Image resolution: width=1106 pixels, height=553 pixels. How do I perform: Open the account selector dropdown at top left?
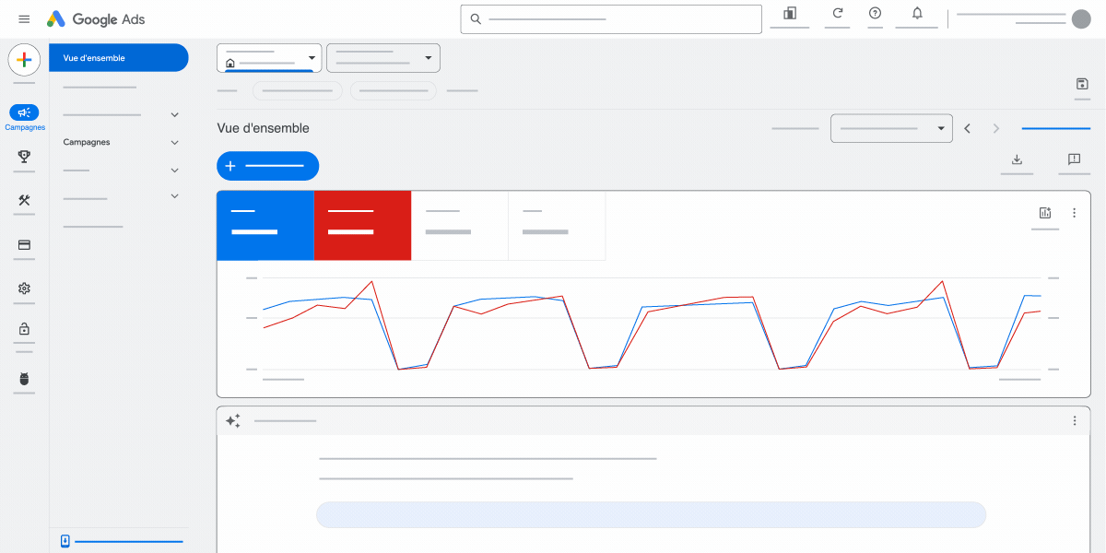pyautogui.click(x=268, y=57)
